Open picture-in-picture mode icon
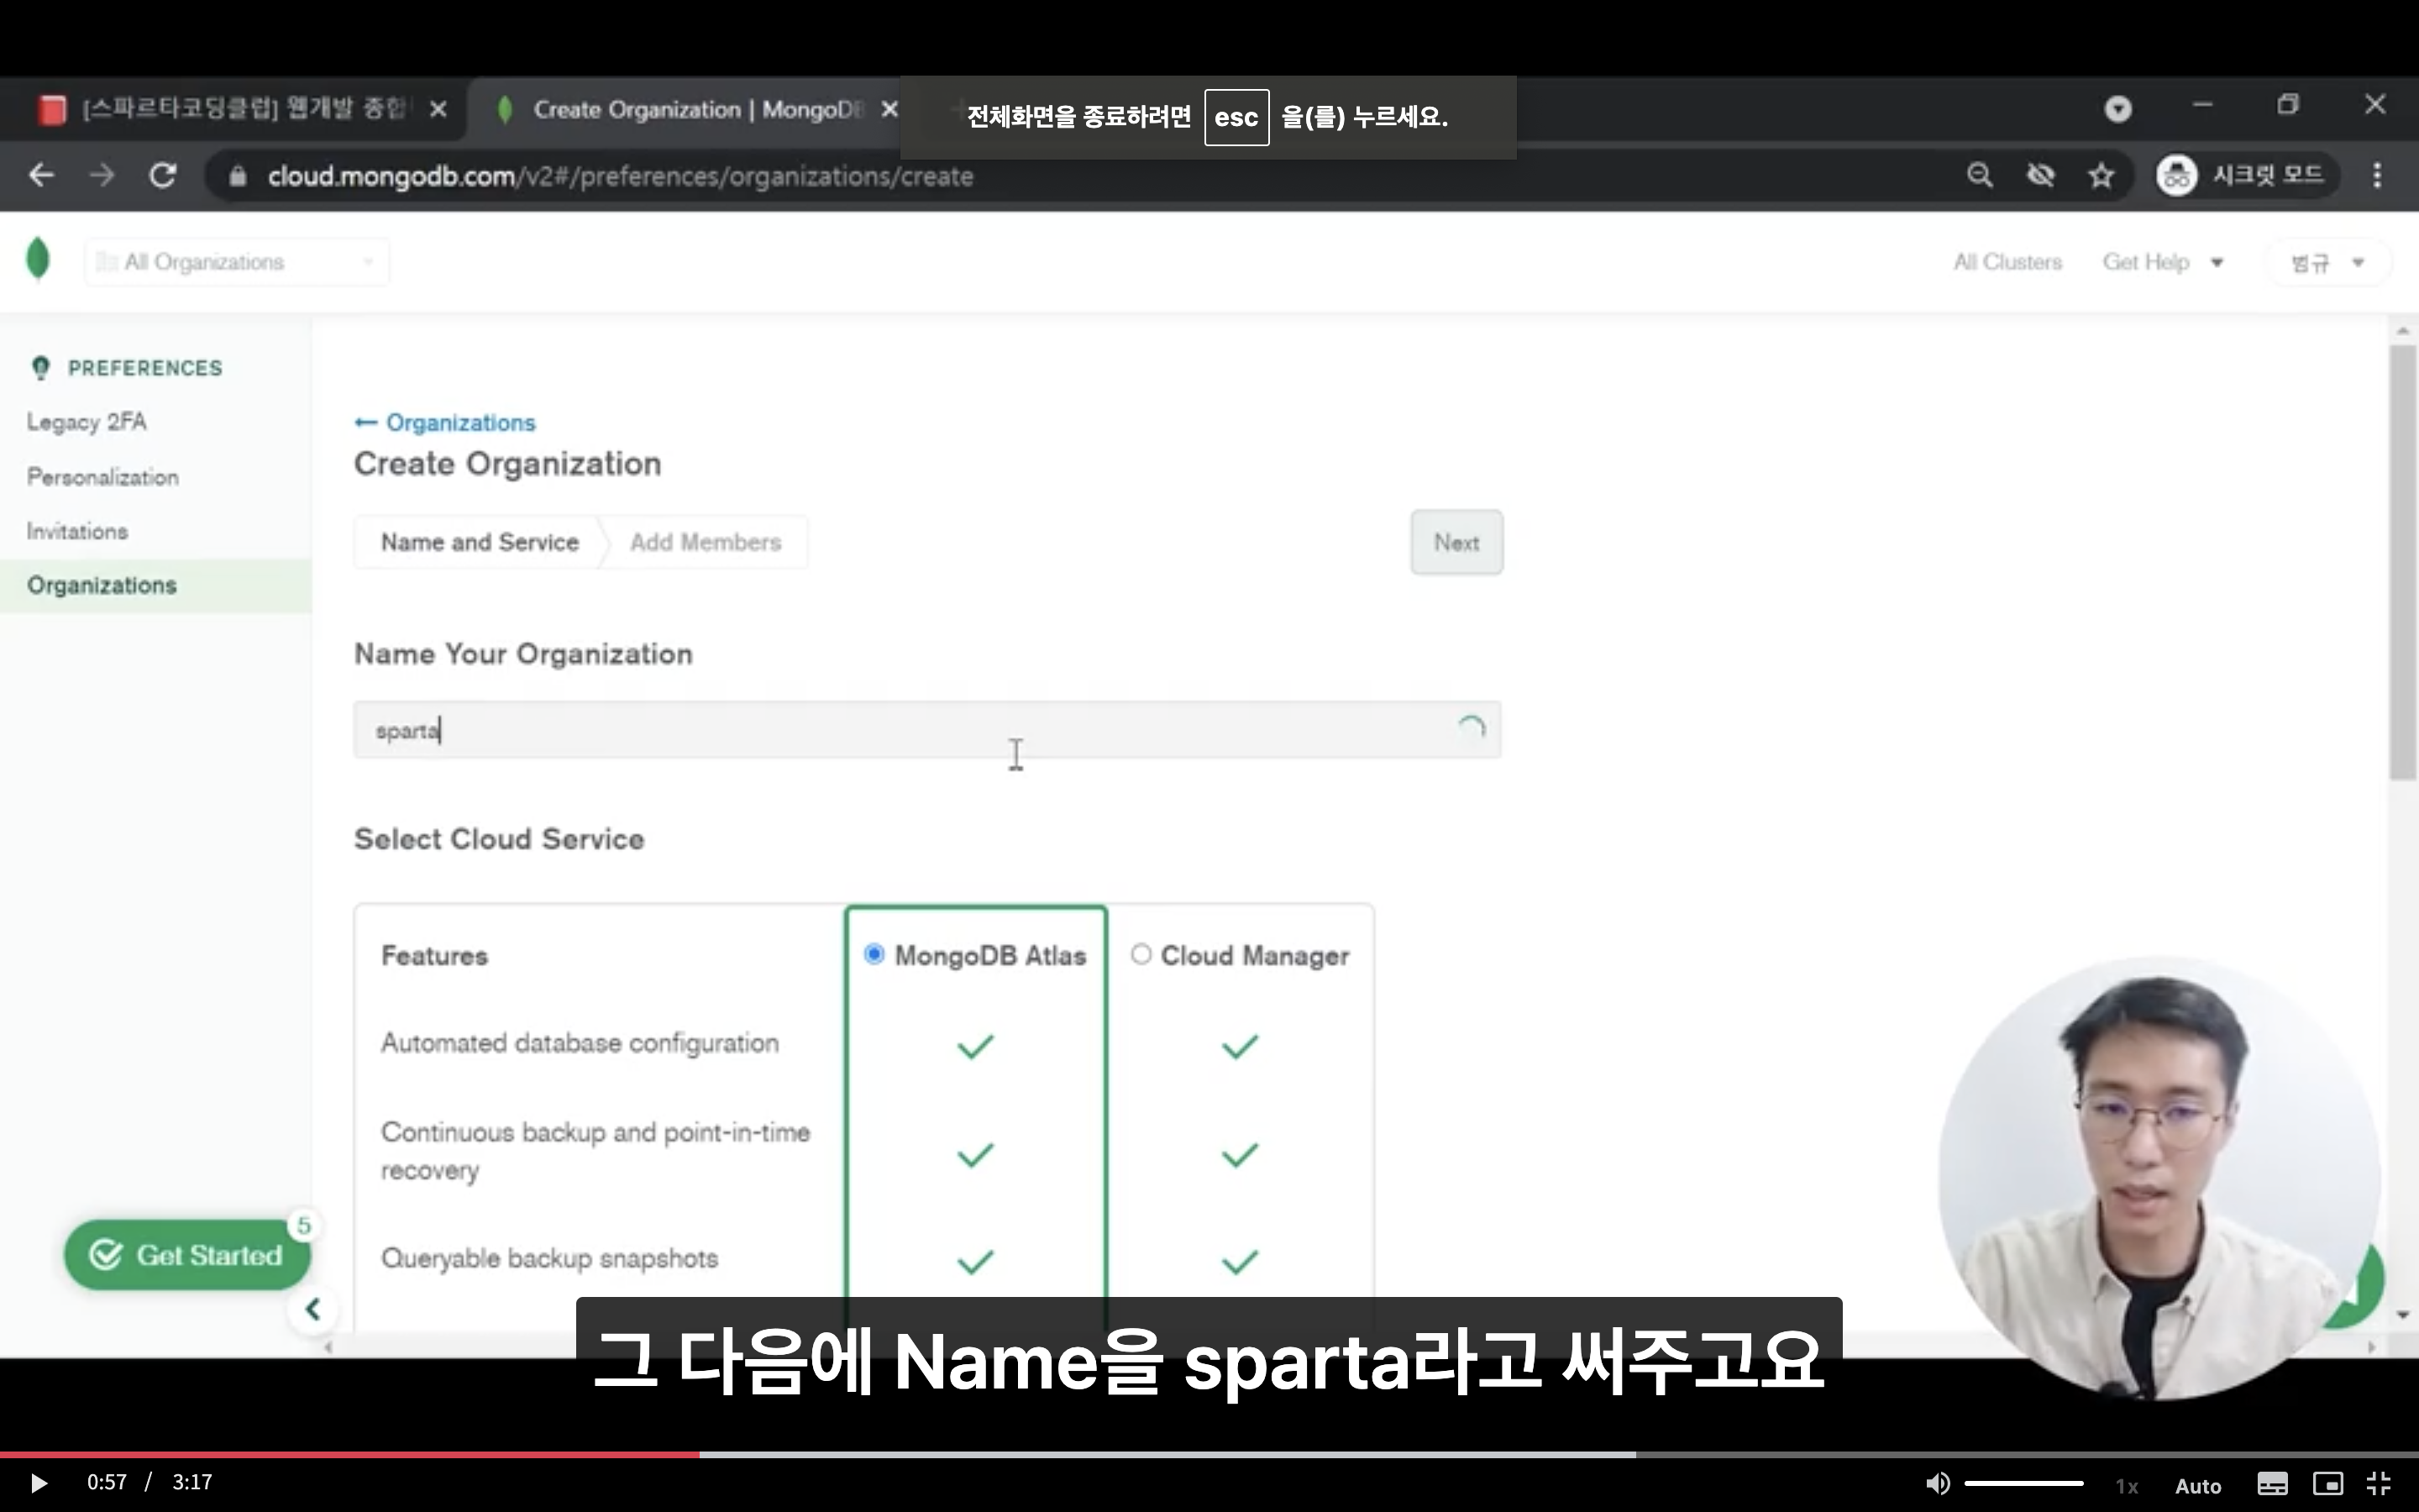The width and height of the screenshot is (2419, 1512). pyautogui.click(x=2328, y=1484)
